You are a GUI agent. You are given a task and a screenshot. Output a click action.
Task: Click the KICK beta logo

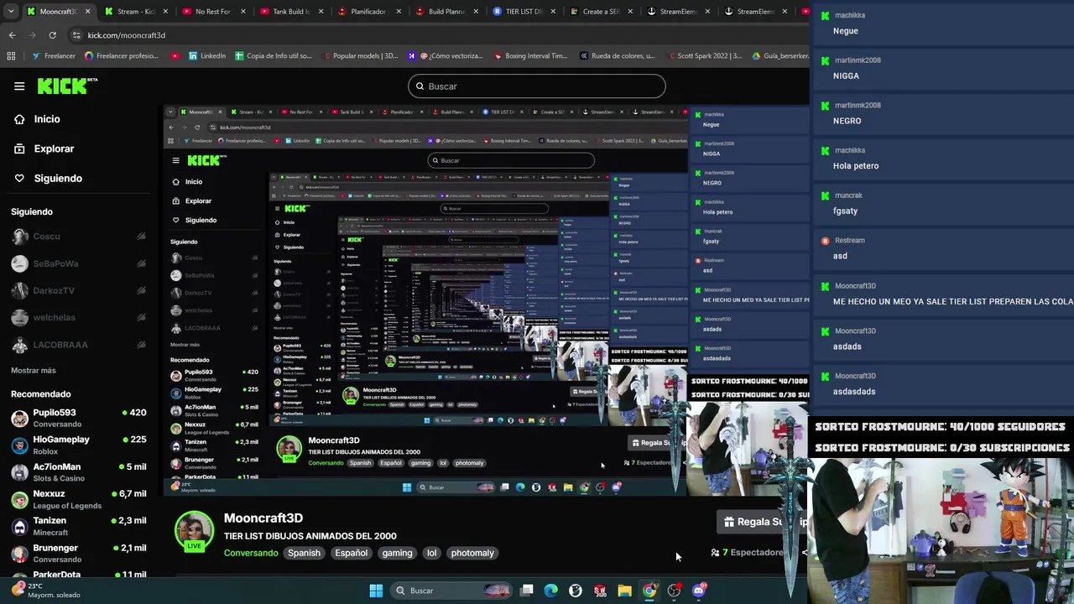click(x=67, y=86)
